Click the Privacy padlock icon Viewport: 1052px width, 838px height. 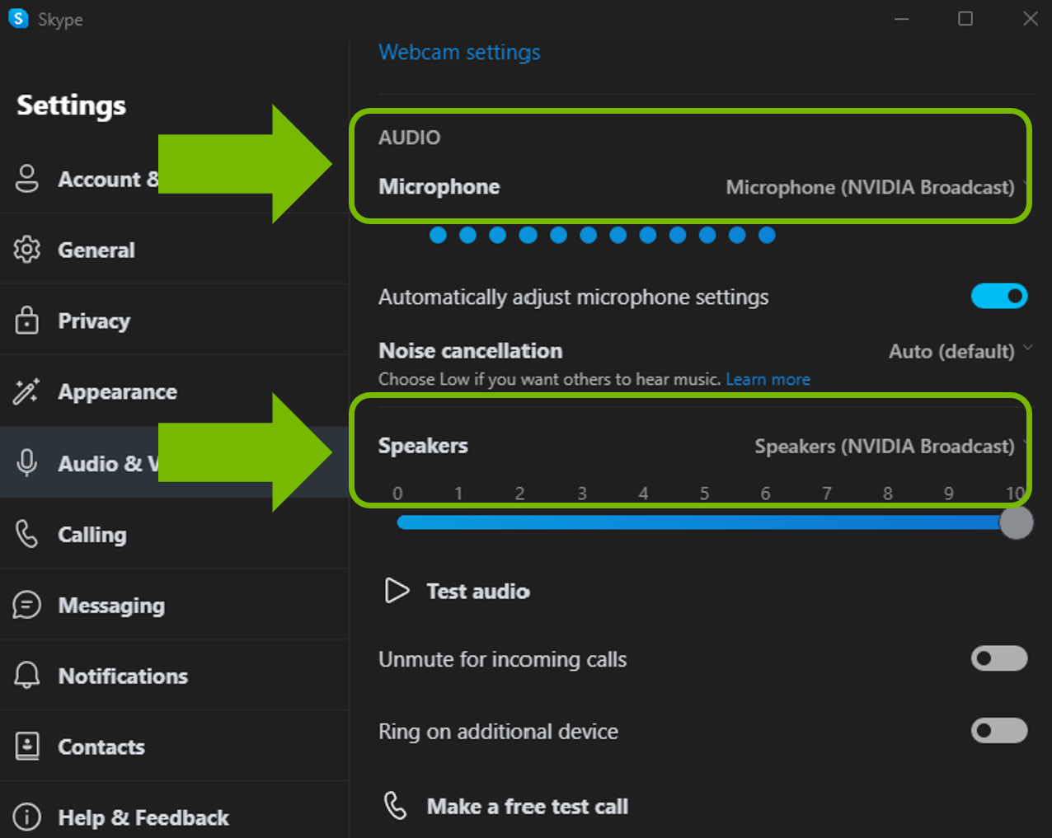pyautogui.click(x=26, y=321)
